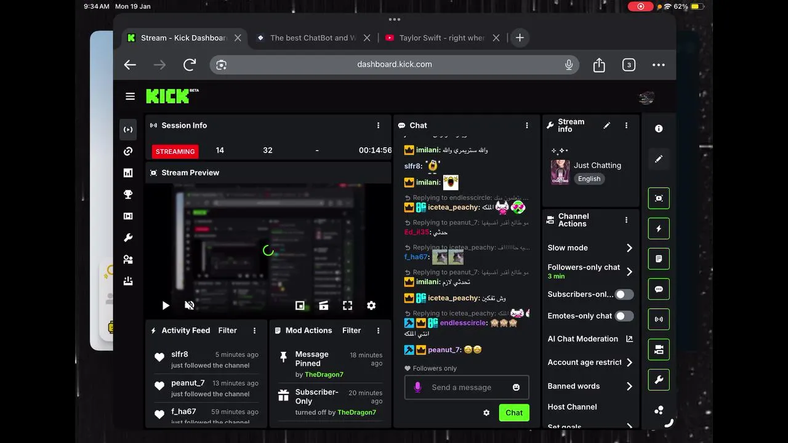The image size is (788, 443).
Task: Click TheDragon7 in Message Pinned entry
Action: (x=324, y=375)
